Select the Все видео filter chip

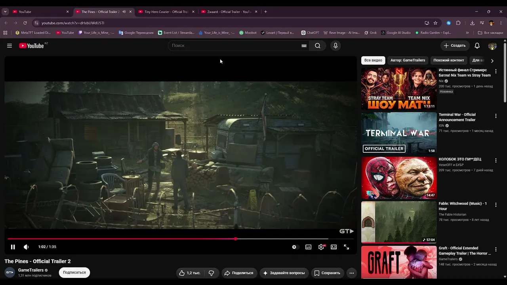[373, 60]
